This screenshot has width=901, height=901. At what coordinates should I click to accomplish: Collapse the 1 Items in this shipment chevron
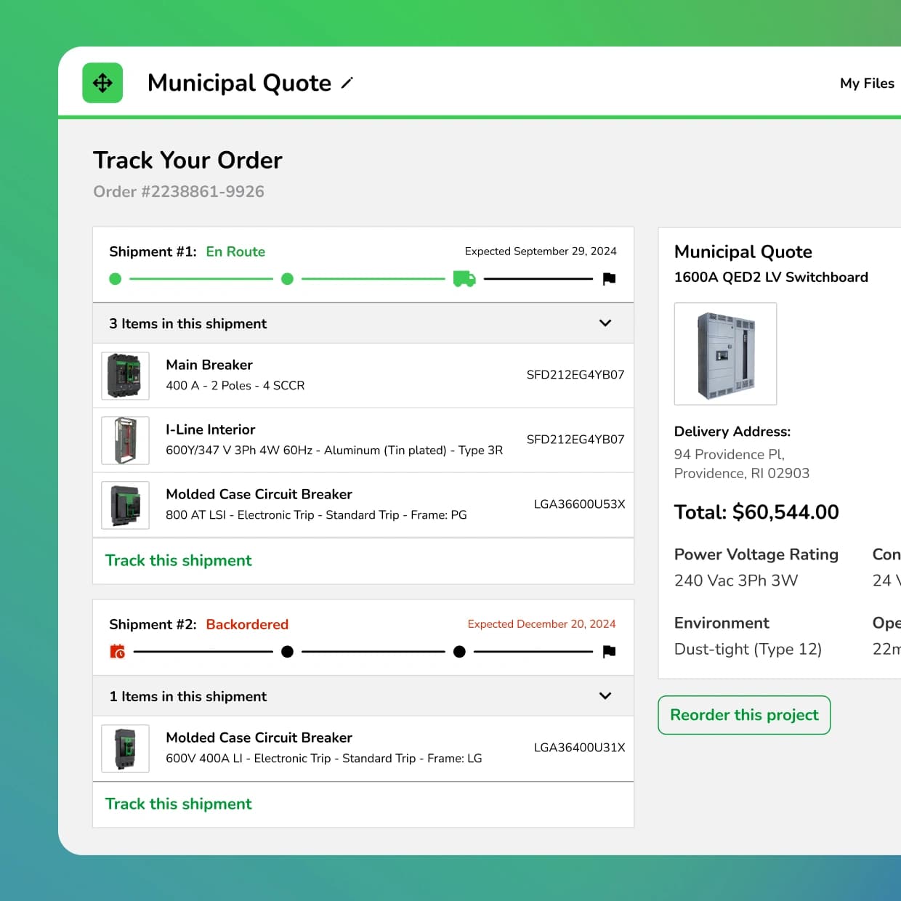[x=605, y=695]
